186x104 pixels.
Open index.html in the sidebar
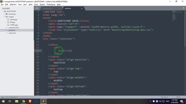(12, 33)
